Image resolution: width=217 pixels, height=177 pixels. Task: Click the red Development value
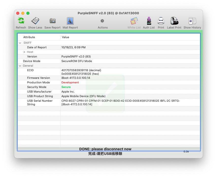click(x=70, y=82)
